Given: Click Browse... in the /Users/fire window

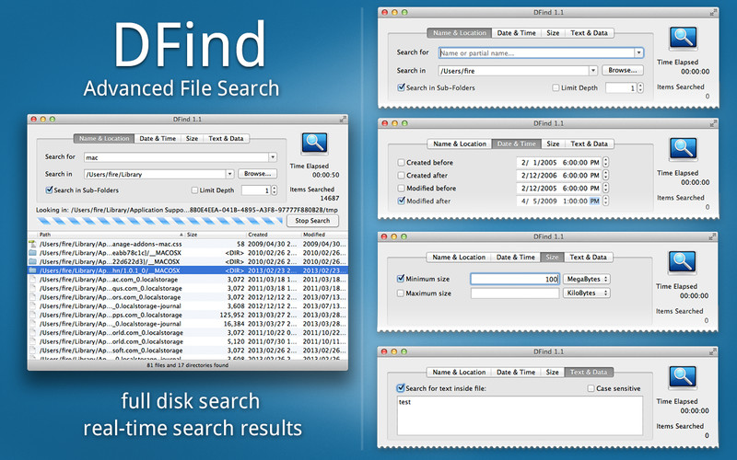Looking at the screenshot, I should point(623,70).
